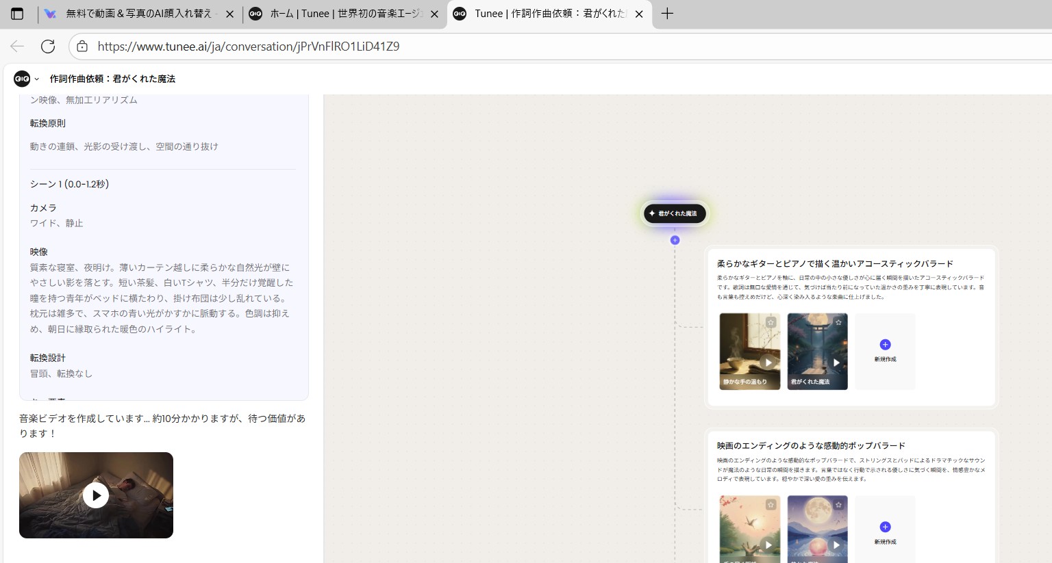The width and height of the screenshot is (1052, 563).
Task: Toggle favorite star on the crane artwork track
Action: pos(771,505)
